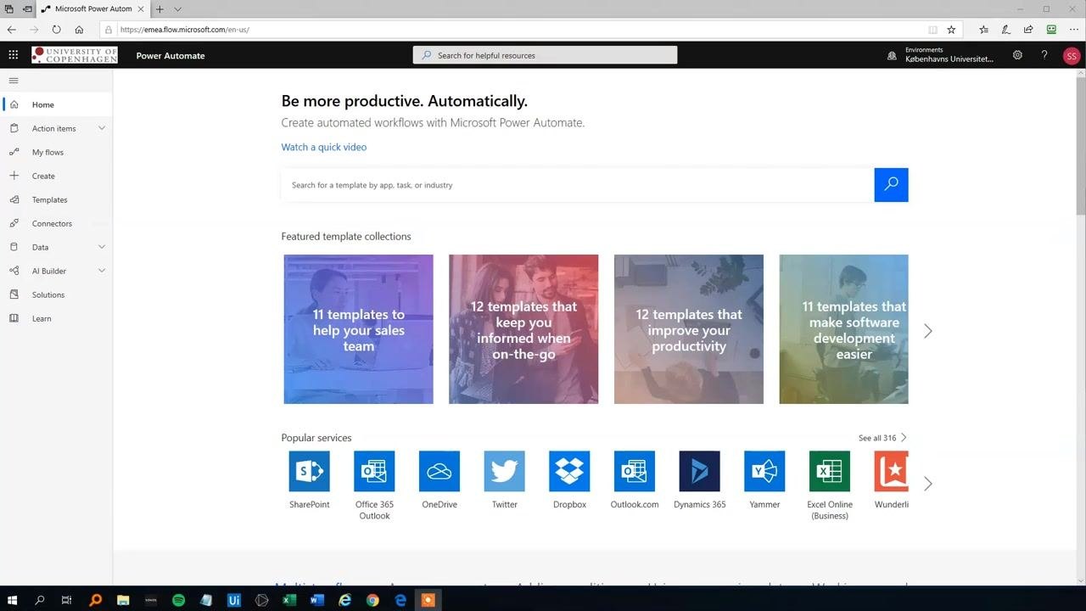
Task: Focus the template search input field
Action: (x=578, y=185)
